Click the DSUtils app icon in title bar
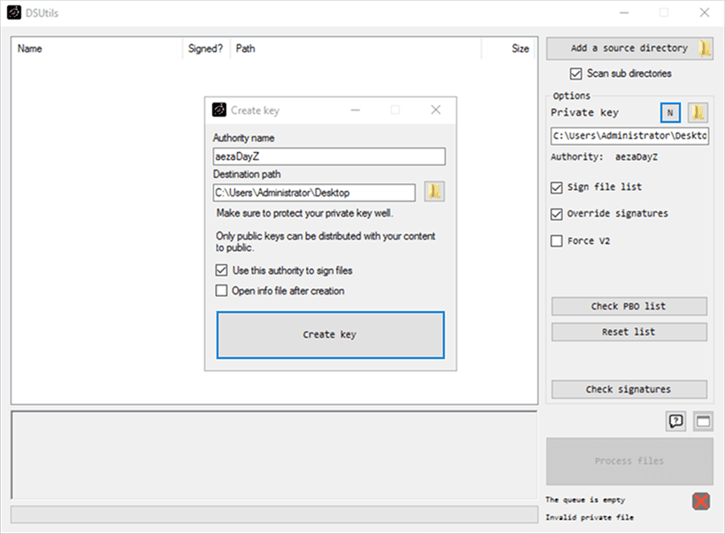 [x=14, y=12]
